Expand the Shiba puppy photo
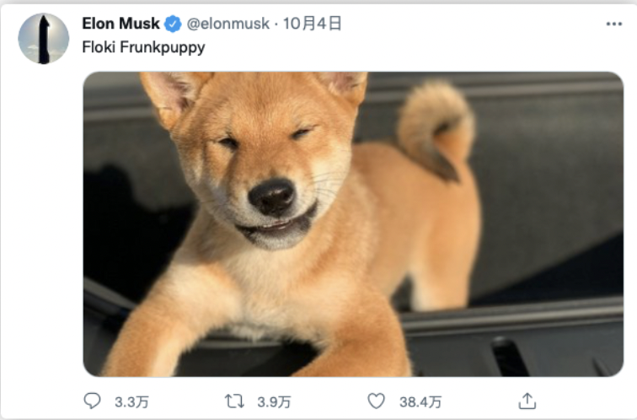637x420 pixels. pyautogui.click(x=353, y=224)
